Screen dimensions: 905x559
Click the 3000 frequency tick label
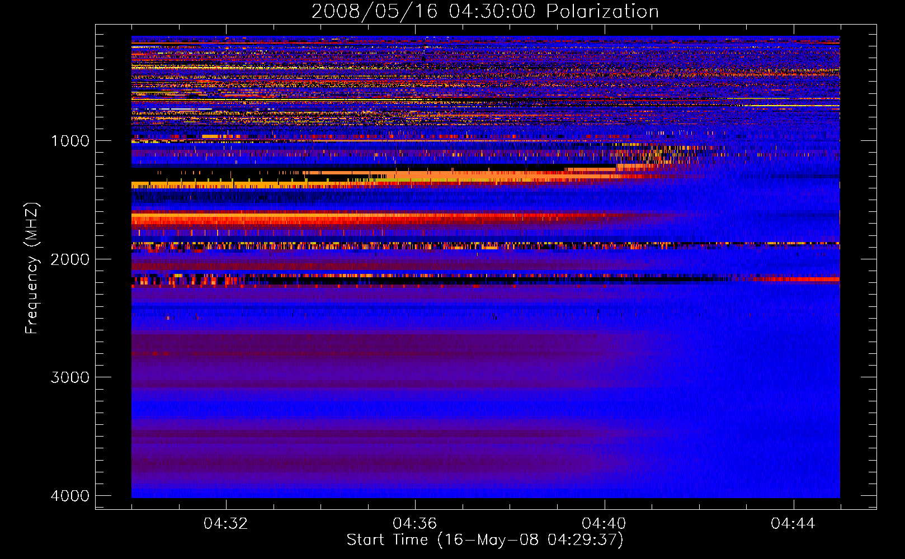pos(70,377)
